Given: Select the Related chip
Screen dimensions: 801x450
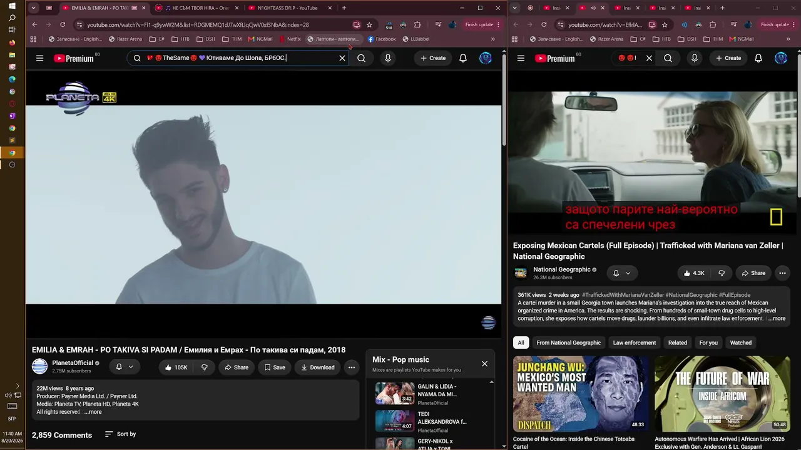Looking at the screenshot, I should coord(677,342).
